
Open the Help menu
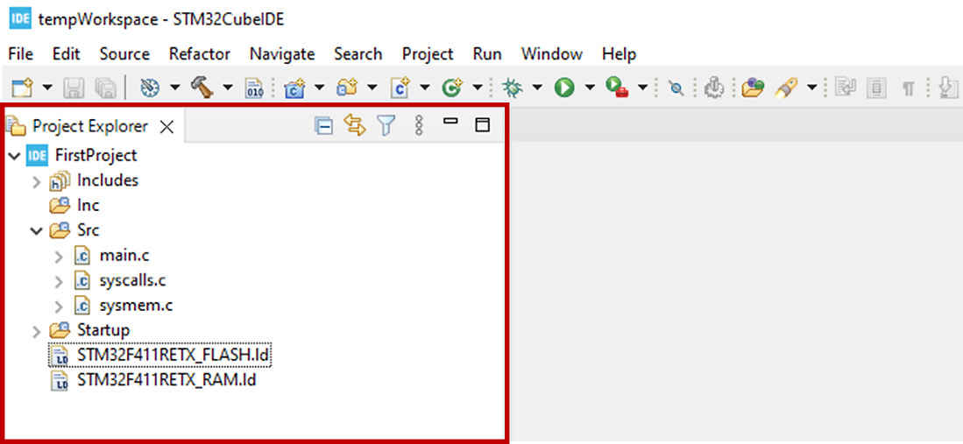tap(619, 54)
